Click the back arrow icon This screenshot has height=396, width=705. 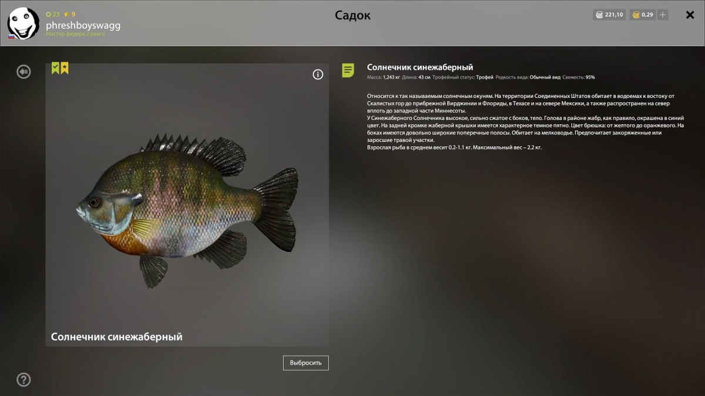point(23,72)
